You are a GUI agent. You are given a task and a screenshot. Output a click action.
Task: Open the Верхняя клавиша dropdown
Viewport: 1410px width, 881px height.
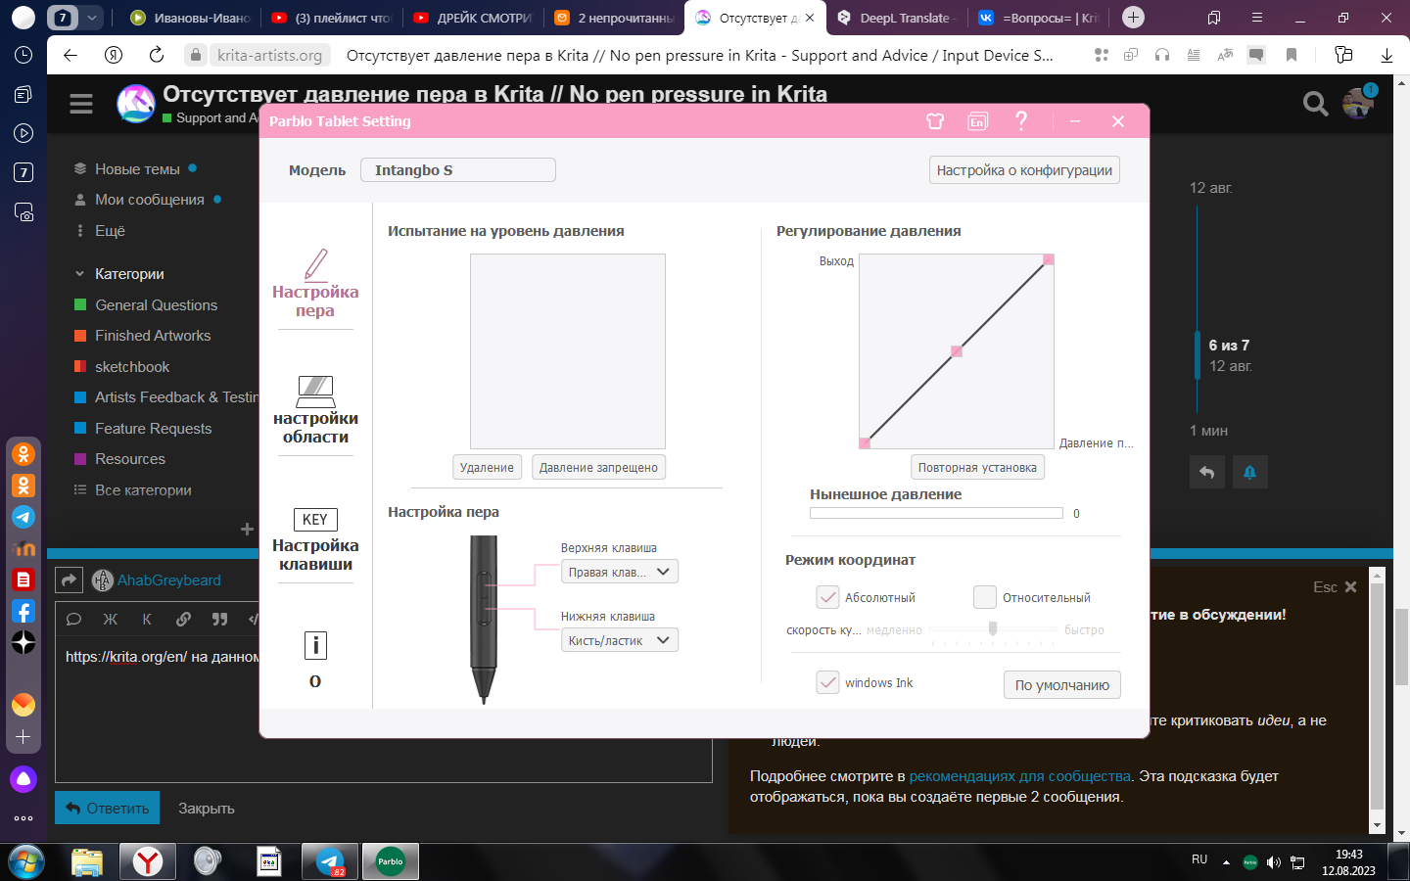click(x=619, y=572)
